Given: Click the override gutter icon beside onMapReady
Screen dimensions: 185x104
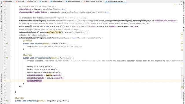Looking at the screenshot, I should 7,101.
